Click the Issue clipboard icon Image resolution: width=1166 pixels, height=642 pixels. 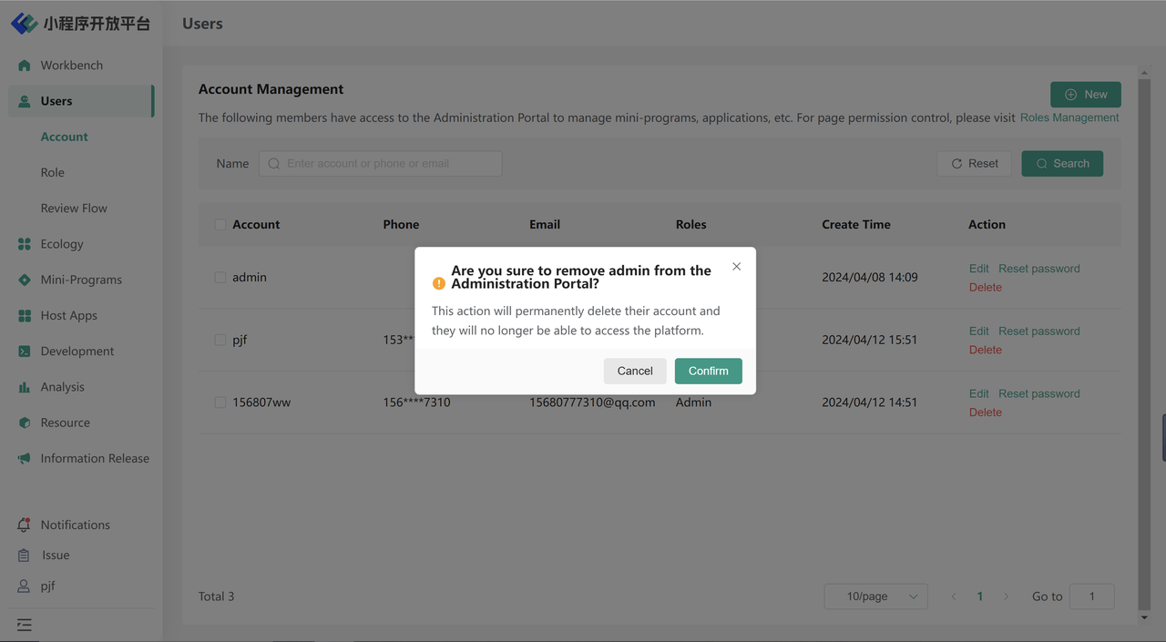24,555
